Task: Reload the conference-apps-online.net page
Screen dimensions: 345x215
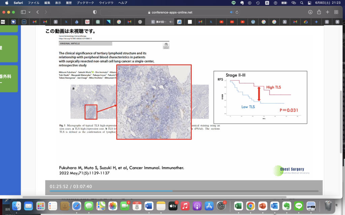Action: click(237, 12)
